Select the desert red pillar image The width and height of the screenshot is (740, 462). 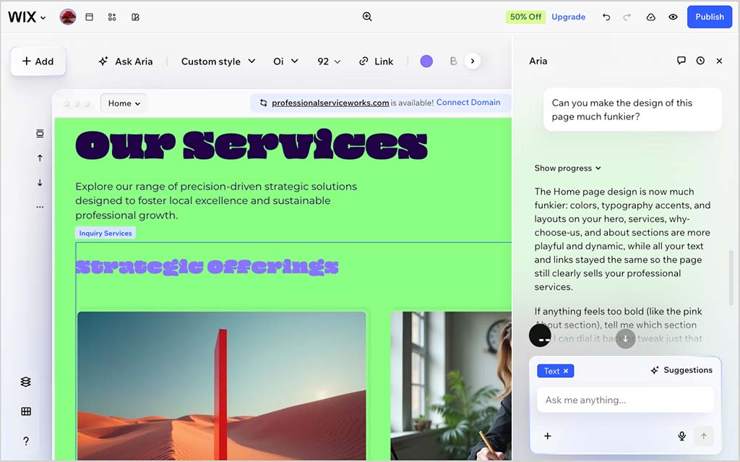[222, 385]
